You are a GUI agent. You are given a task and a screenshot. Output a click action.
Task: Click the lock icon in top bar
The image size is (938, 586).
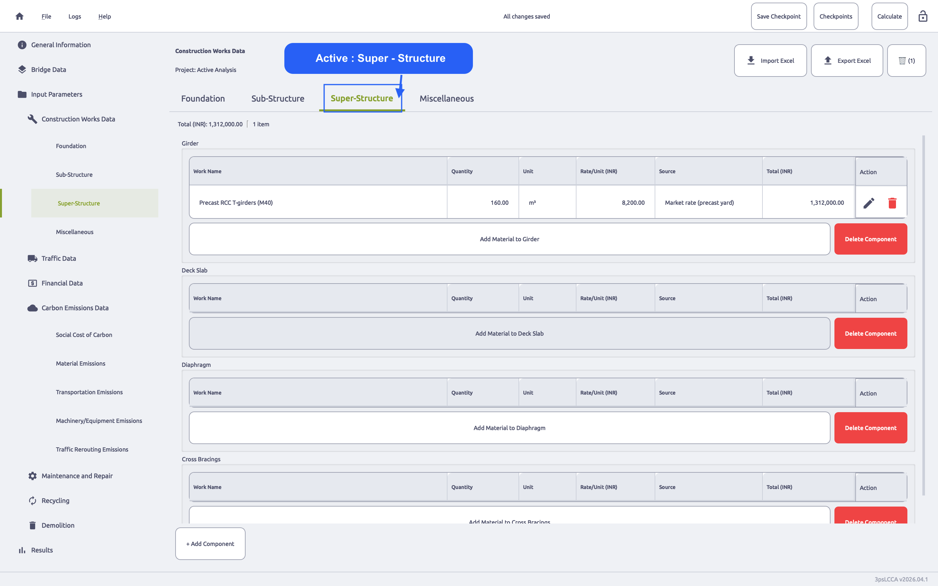[923, 16]
